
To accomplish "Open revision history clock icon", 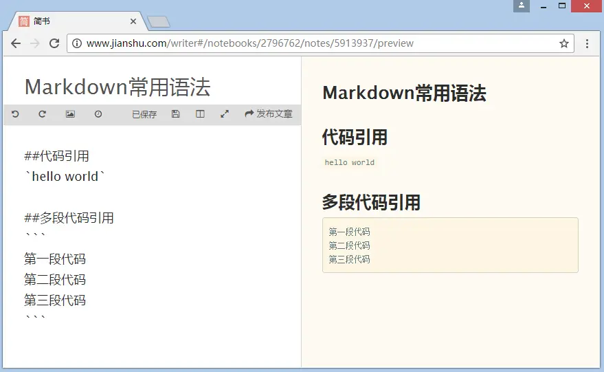I will click(x=98, y=114).
